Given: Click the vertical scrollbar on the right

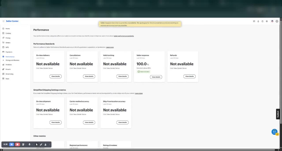Looking at the screenshot, I should click(281, 72).
